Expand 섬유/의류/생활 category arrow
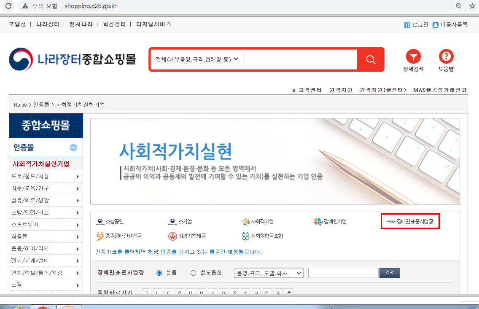479x309 pixels. tap(78, 201)
